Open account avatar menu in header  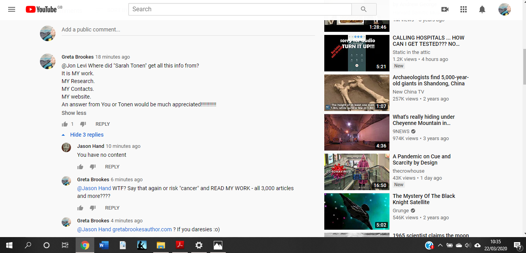(x=504, y=9)
